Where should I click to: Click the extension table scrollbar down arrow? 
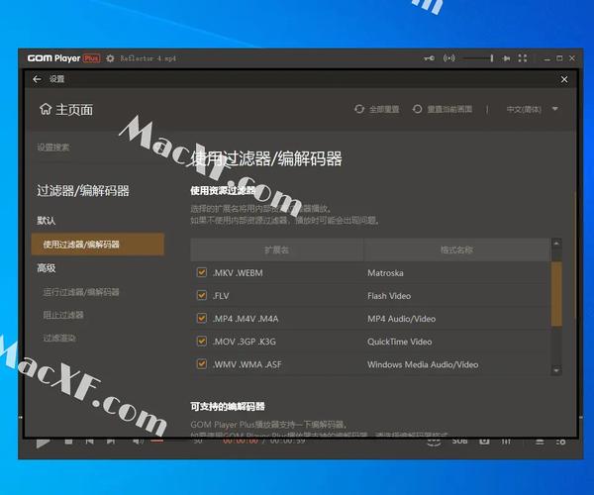pyautogui.click(x=556, y=370)
